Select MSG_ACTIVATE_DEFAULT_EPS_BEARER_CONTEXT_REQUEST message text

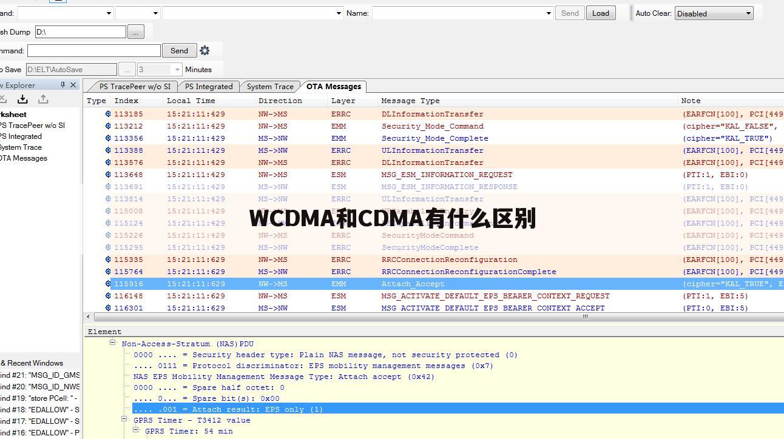pyautogui.click(x=496, y=296)
